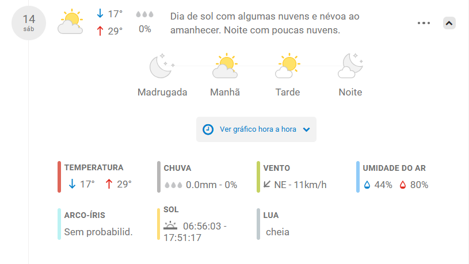
Task: Click the Ver gráfico hora a hora link
Action: pyautogui.click(x=258, y=129)
